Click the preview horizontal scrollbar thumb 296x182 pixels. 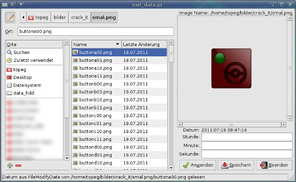[x=232, y=125]
